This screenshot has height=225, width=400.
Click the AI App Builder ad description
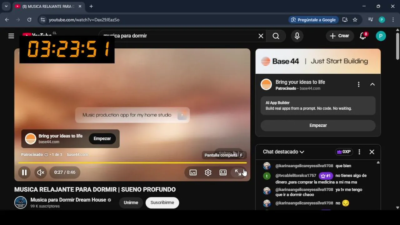click(318, 106)
